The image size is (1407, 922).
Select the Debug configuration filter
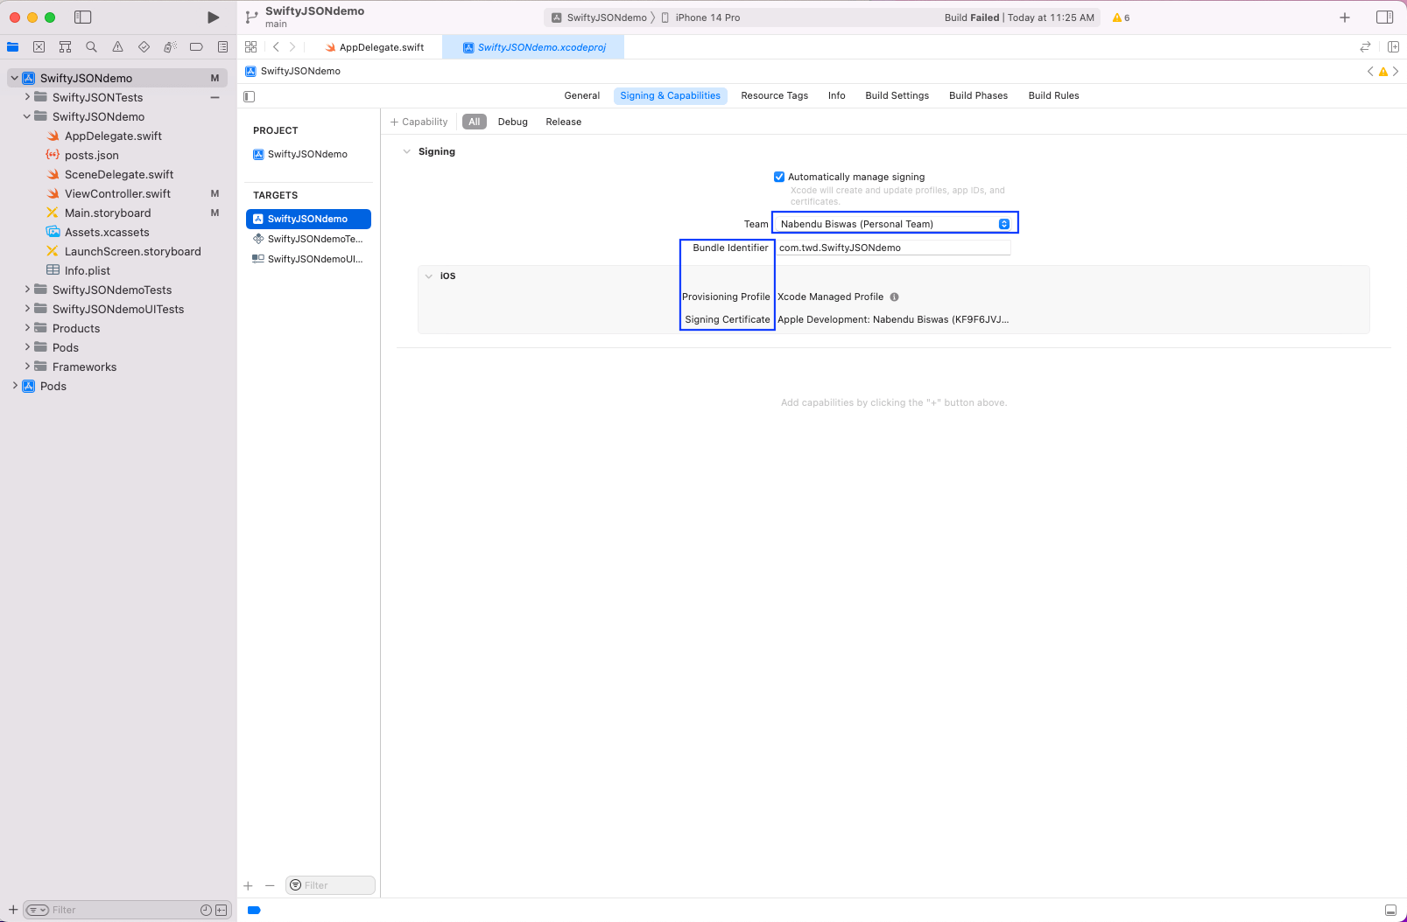[512, 122]
